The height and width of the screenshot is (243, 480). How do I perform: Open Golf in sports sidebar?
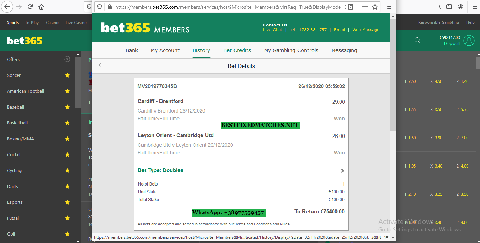tap(11, 234)
